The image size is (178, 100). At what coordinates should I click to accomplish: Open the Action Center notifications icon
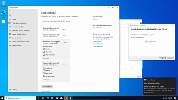[x=175, y=98]
